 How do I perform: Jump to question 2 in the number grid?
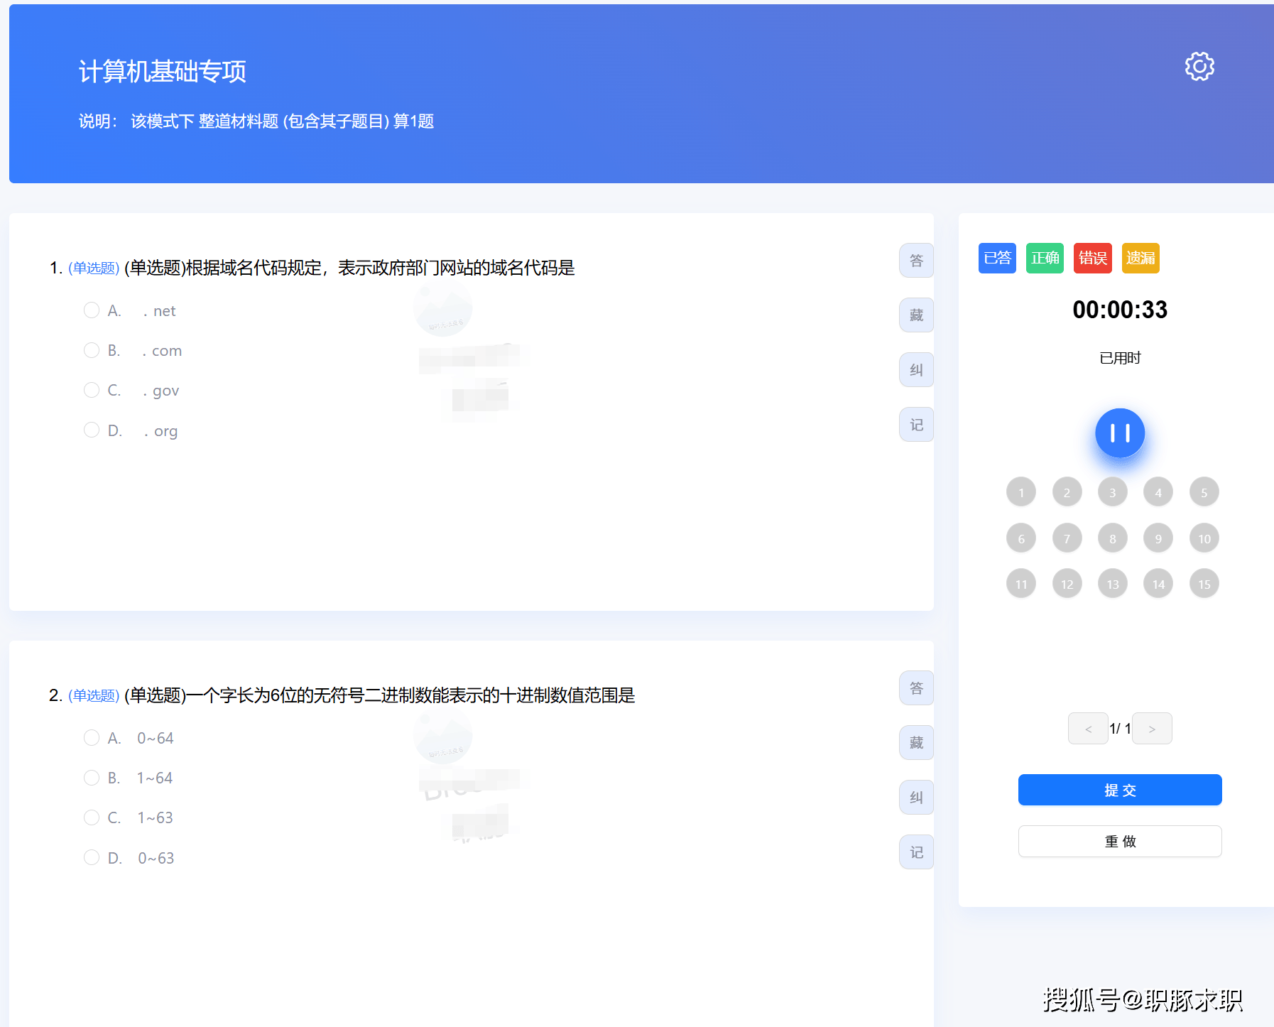(x=1067, y=492)
